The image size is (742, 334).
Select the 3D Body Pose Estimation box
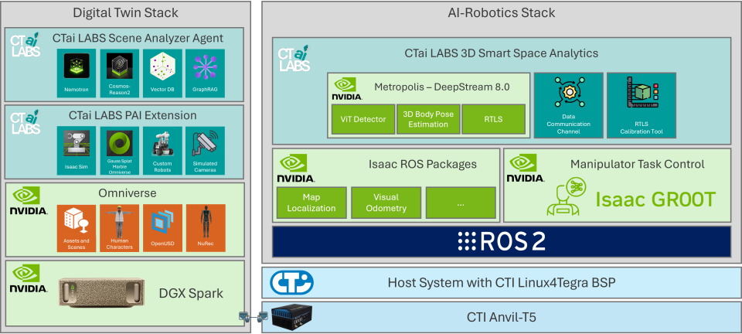point(428,119)
